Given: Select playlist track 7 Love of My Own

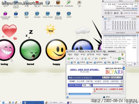Looking at the screenshot, I should tap(120, 48).
